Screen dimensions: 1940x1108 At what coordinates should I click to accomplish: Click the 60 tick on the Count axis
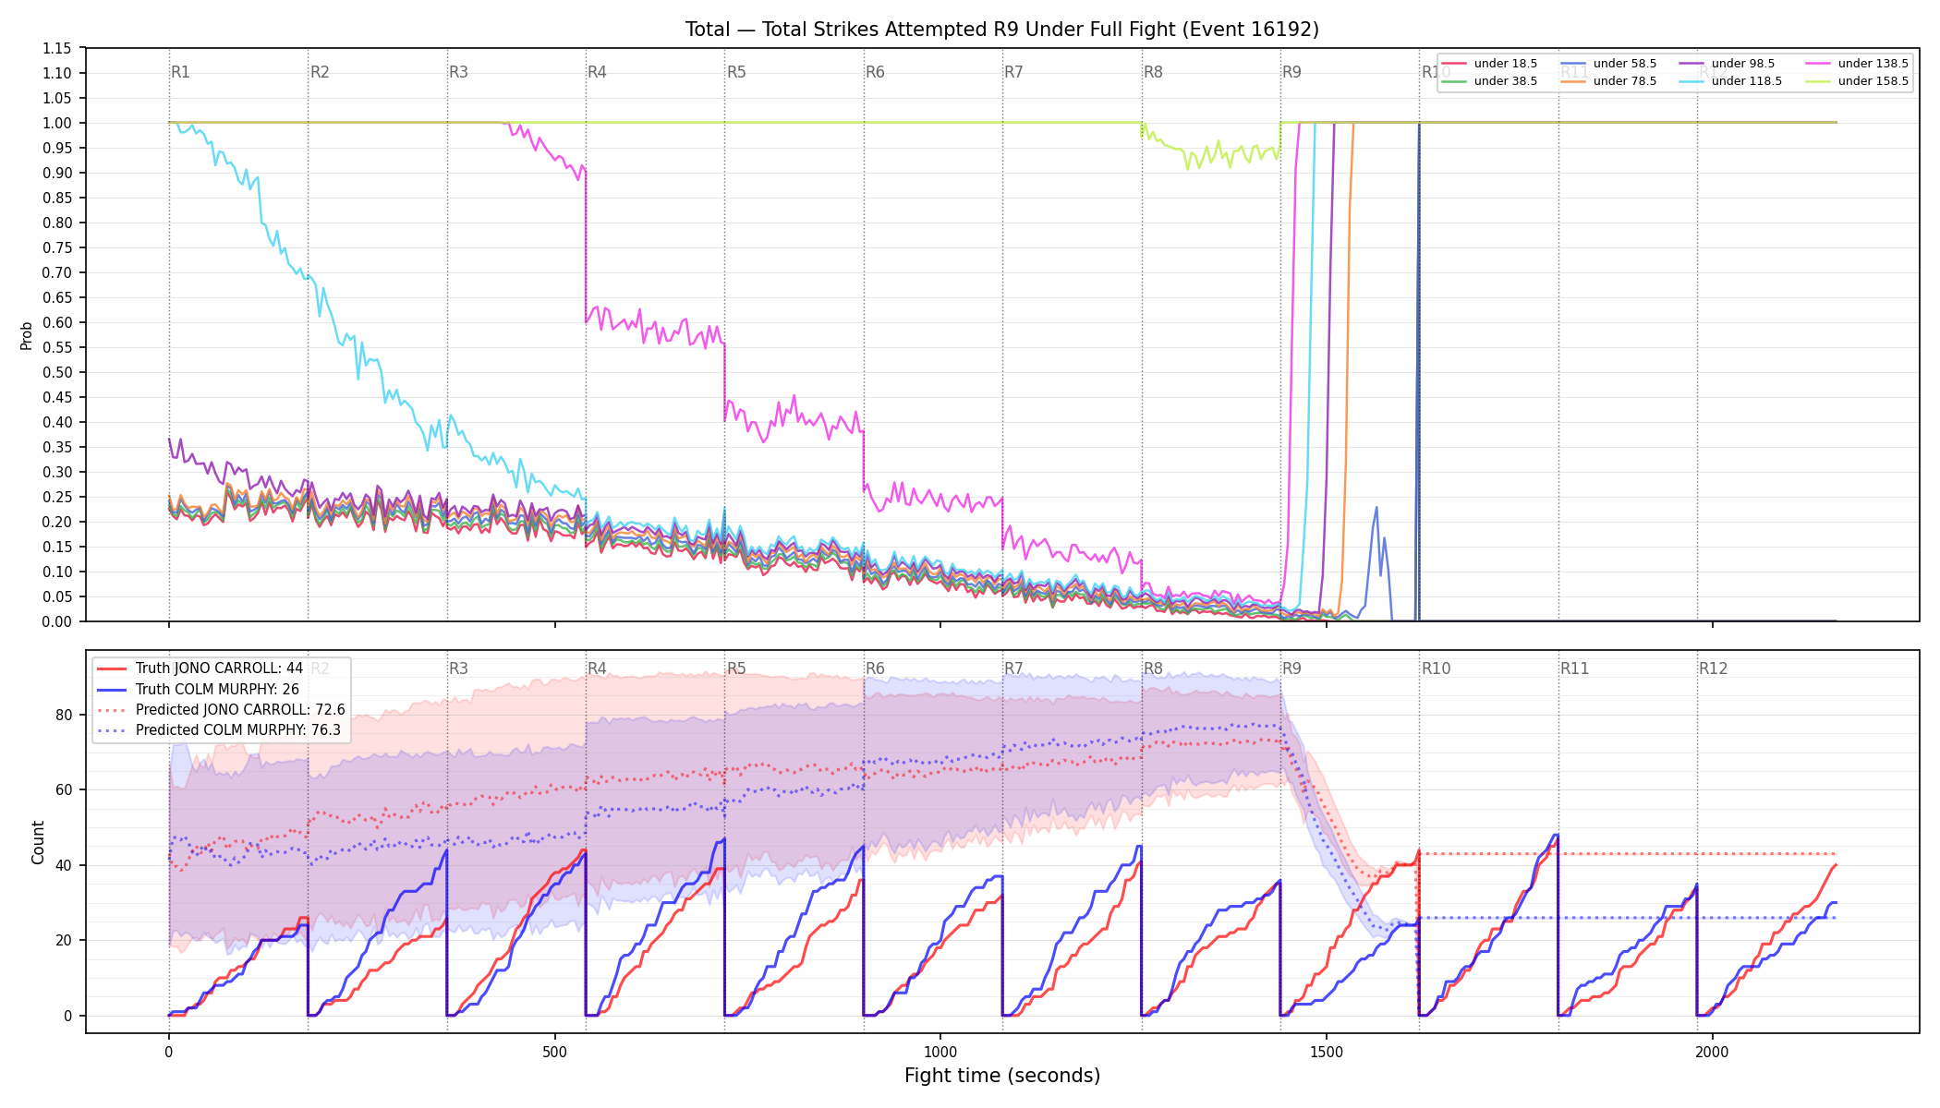tap(64, 789)
